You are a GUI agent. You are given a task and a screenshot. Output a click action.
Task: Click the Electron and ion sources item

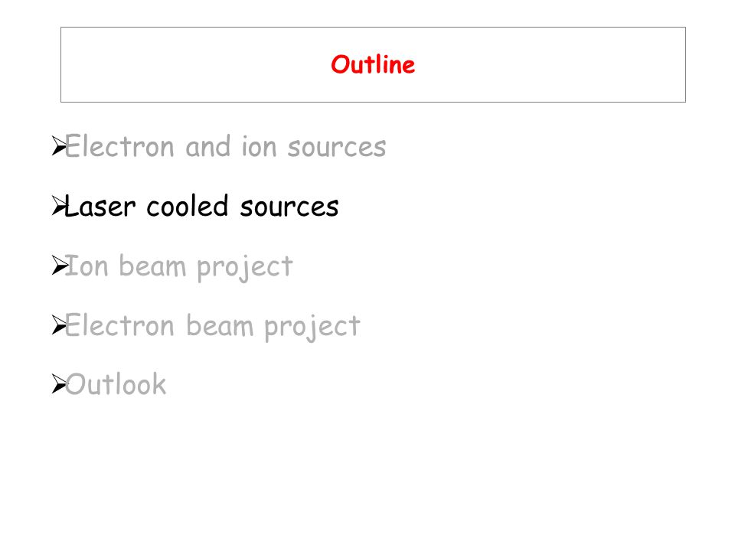click(x=225, y=146)
